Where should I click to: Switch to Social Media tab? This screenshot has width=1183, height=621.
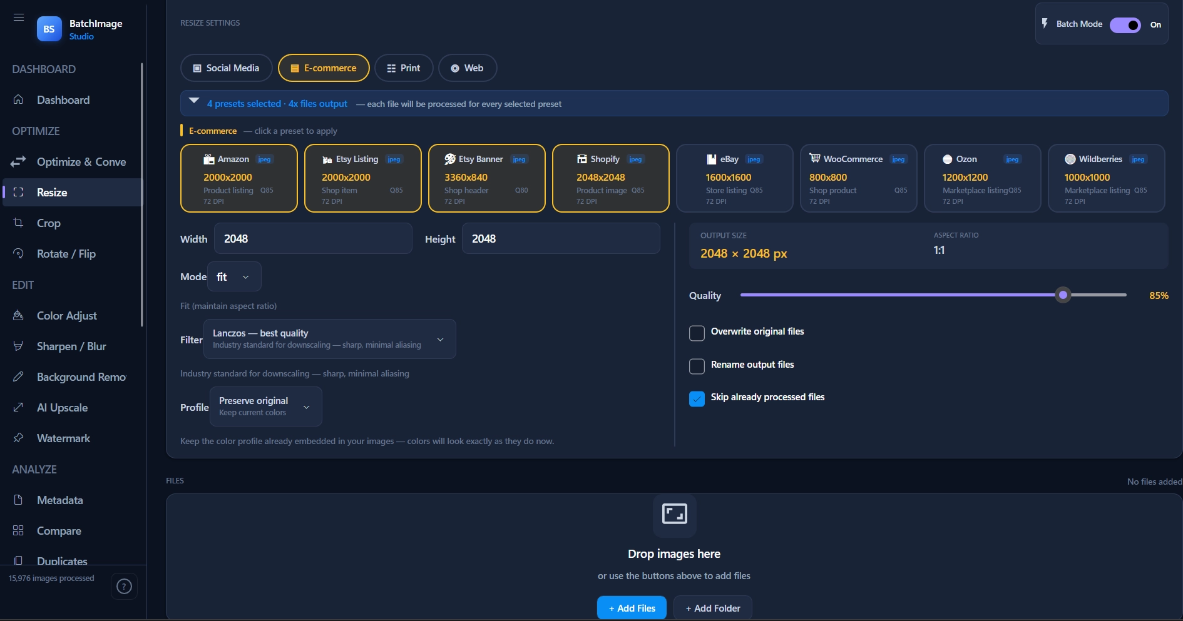click(x=226, y=68)
